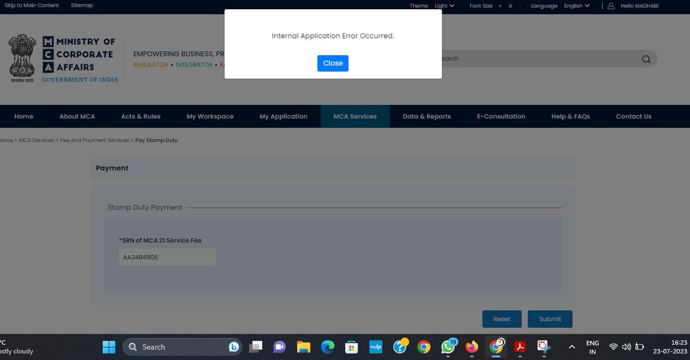Open the My Workspace menu
Screen dimensions: 690x360
tap(210, 116)
